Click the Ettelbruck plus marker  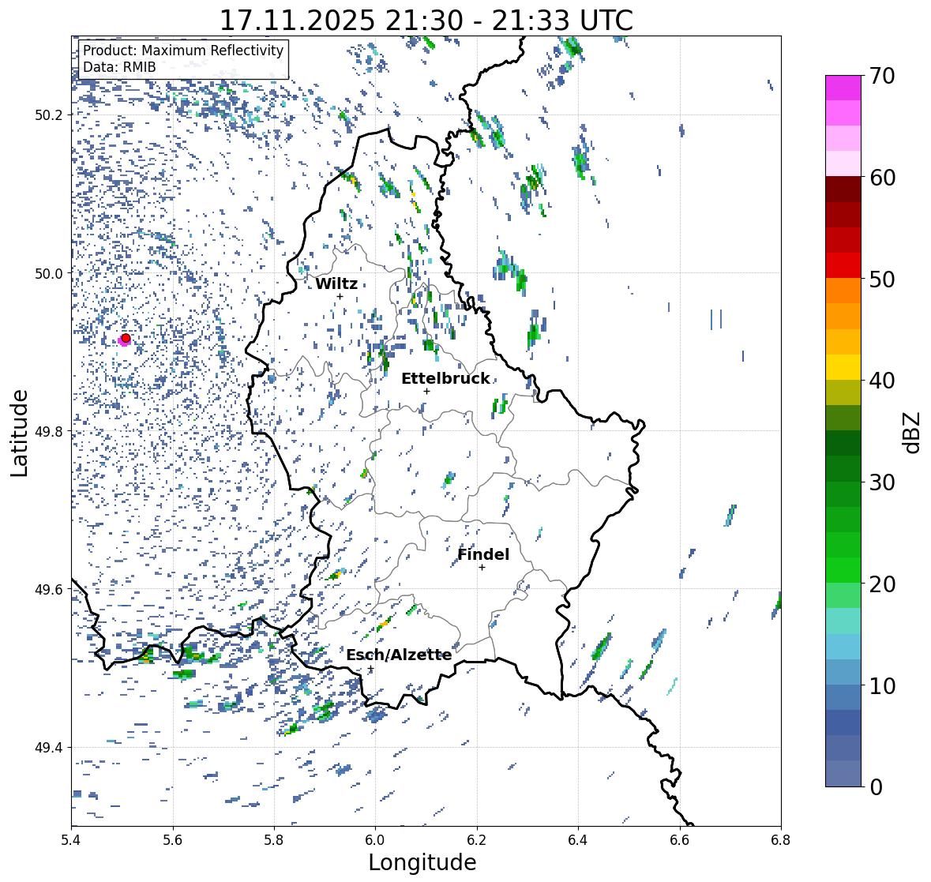pyautogui.click(x=426, y=391)
